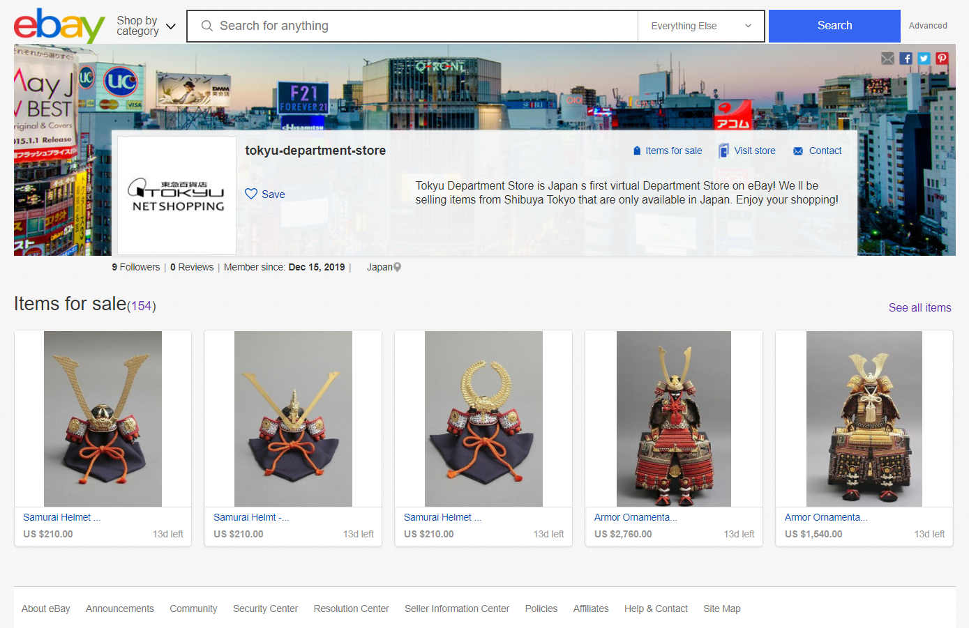Image resolution: width=969 pixels, height=628 pixels.
Task: Click the Tokyu Net Shopping store logo
Action: tap(176, 195)
